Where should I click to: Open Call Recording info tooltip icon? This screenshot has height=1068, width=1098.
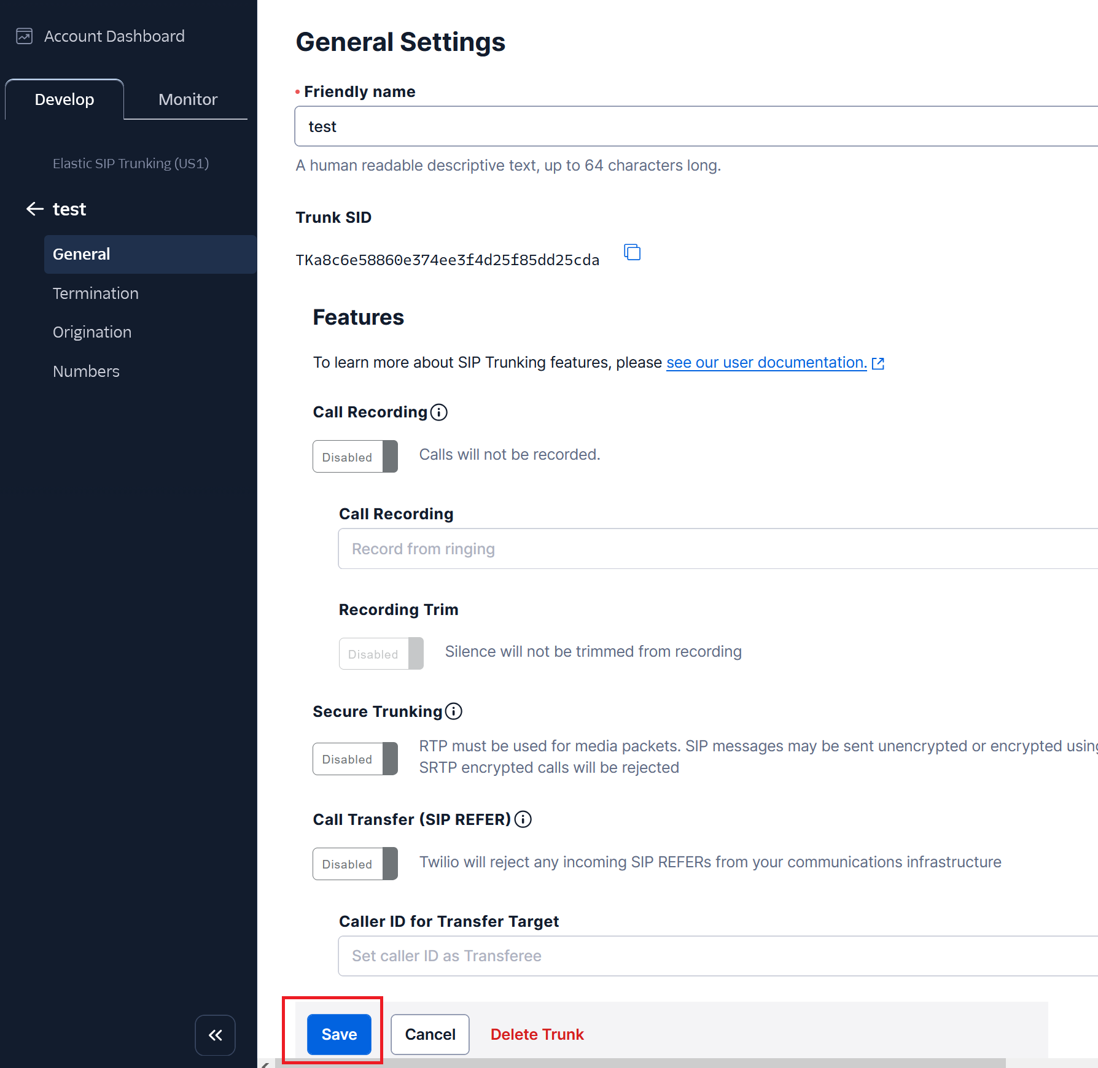[439, 412]
